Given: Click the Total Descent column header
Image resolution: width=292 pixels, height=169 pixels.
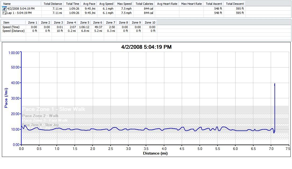Looking at the screenshot, I should pyautogui.click(x=235, y=4).
